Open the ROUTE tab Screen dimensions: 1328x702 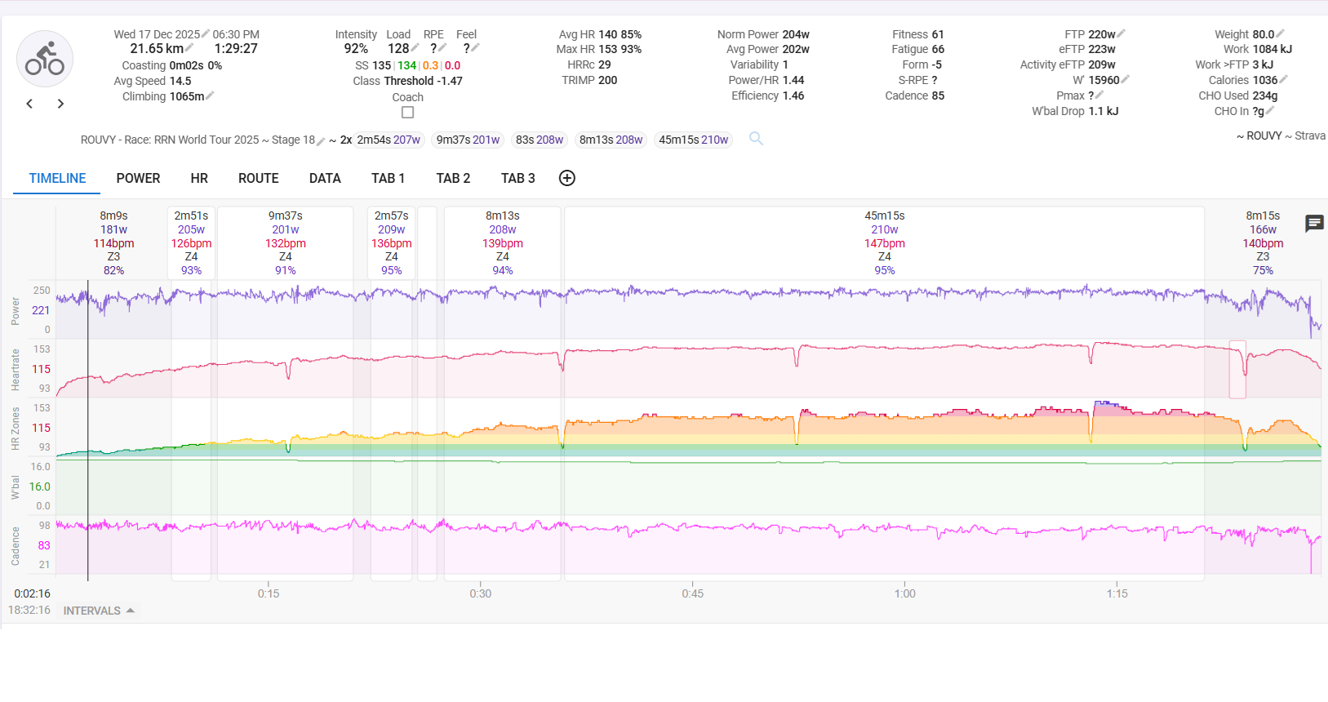258,178
